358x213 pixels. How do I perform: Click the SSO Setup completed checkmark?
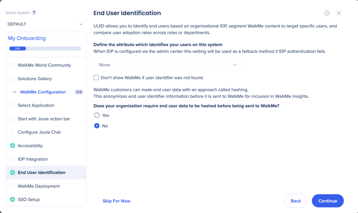tap(13, 199)
